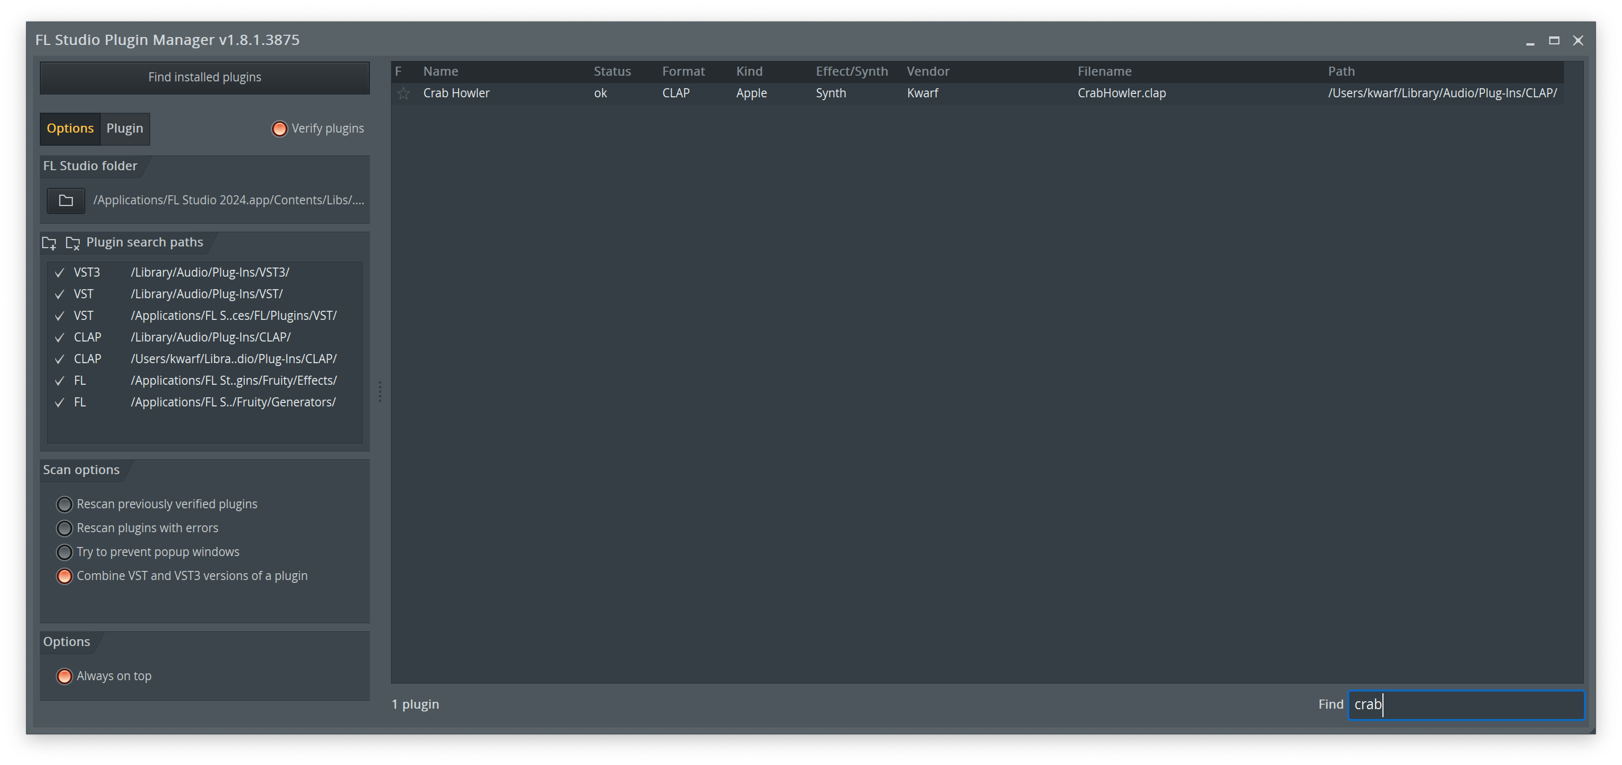
Task: Click the Kwarf vendor cell
Action: (x=923, y=93)
